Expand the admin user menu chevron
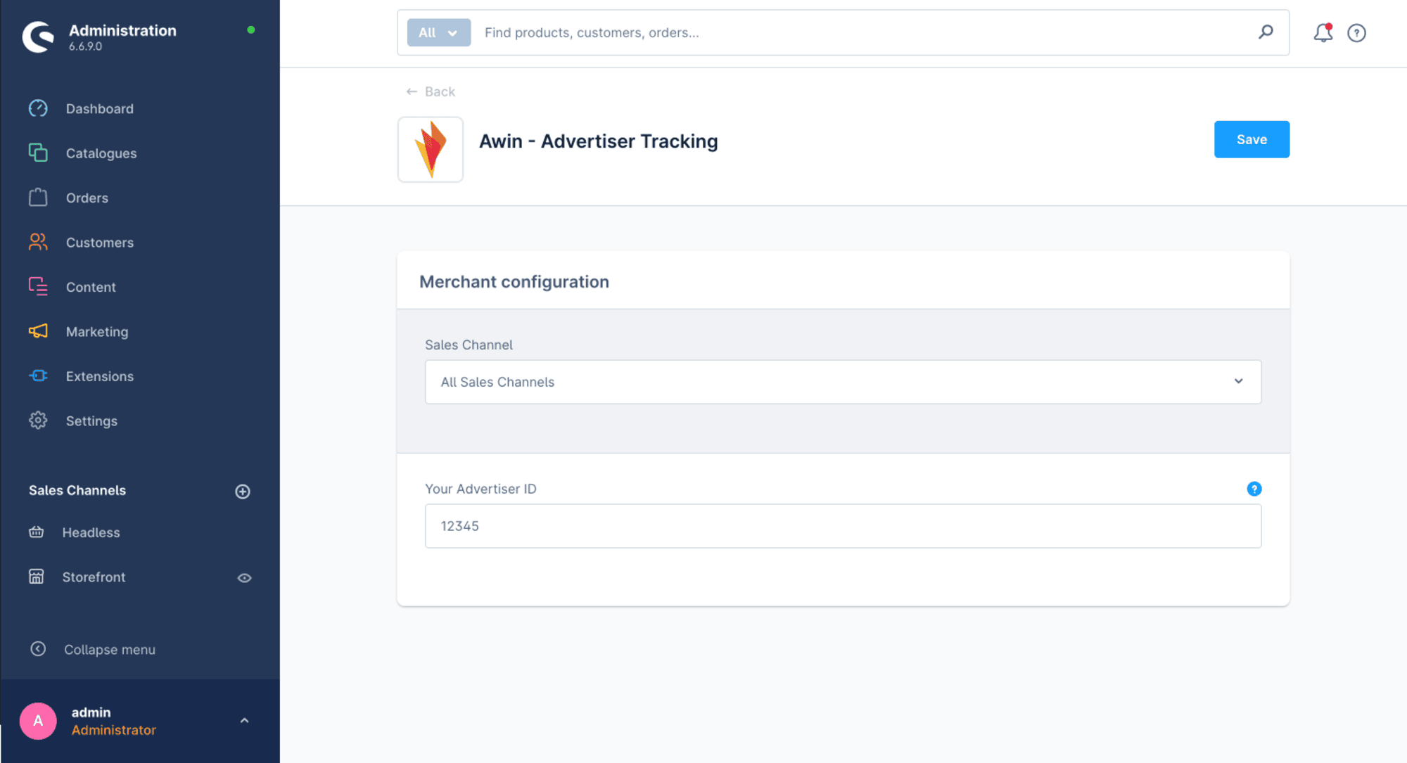The height and width of the screenshot is (763, 1407). point(244,721)
